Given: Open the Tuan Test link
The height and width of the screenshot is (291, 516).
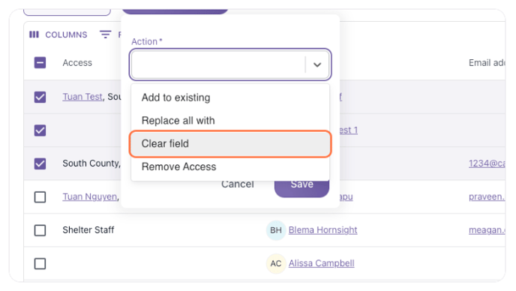Looking at the screenshot, I should (82, 97).
